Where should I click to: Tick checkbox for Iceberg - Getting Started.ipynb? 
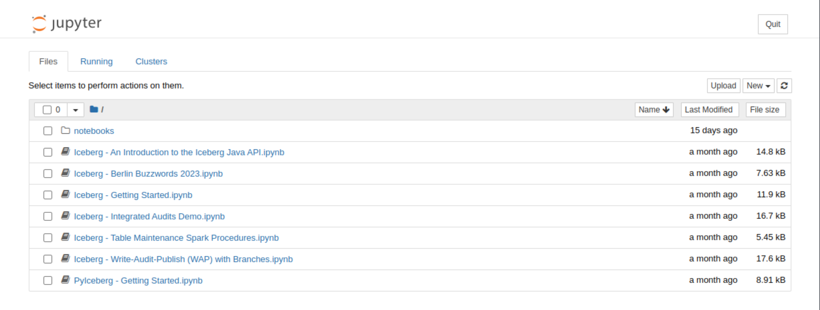click(48, 195)
